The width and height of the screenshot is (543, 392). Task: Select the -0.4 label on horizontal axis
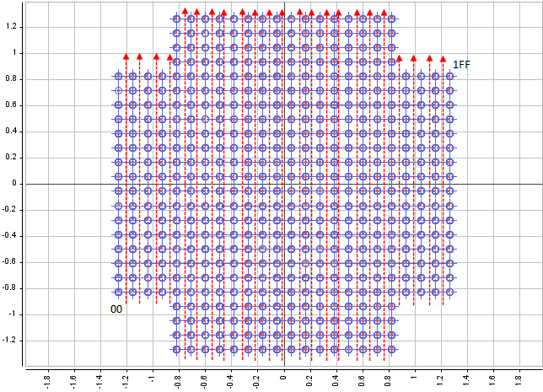pyautogui.click(x=231, y=382)
